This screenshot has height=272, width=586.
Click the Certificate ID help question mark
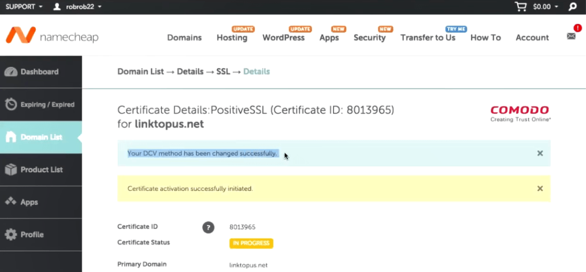[x=208, y=227]
